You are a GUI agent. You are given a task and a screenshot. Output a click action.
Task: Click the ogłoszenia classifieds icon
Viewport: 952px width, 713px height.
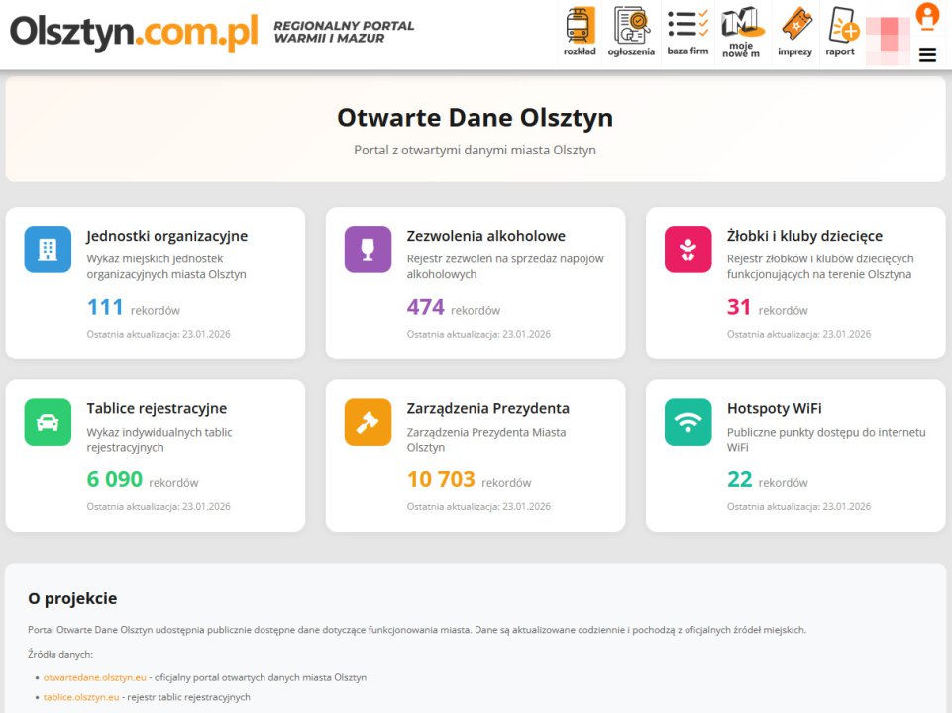[631, 32]
